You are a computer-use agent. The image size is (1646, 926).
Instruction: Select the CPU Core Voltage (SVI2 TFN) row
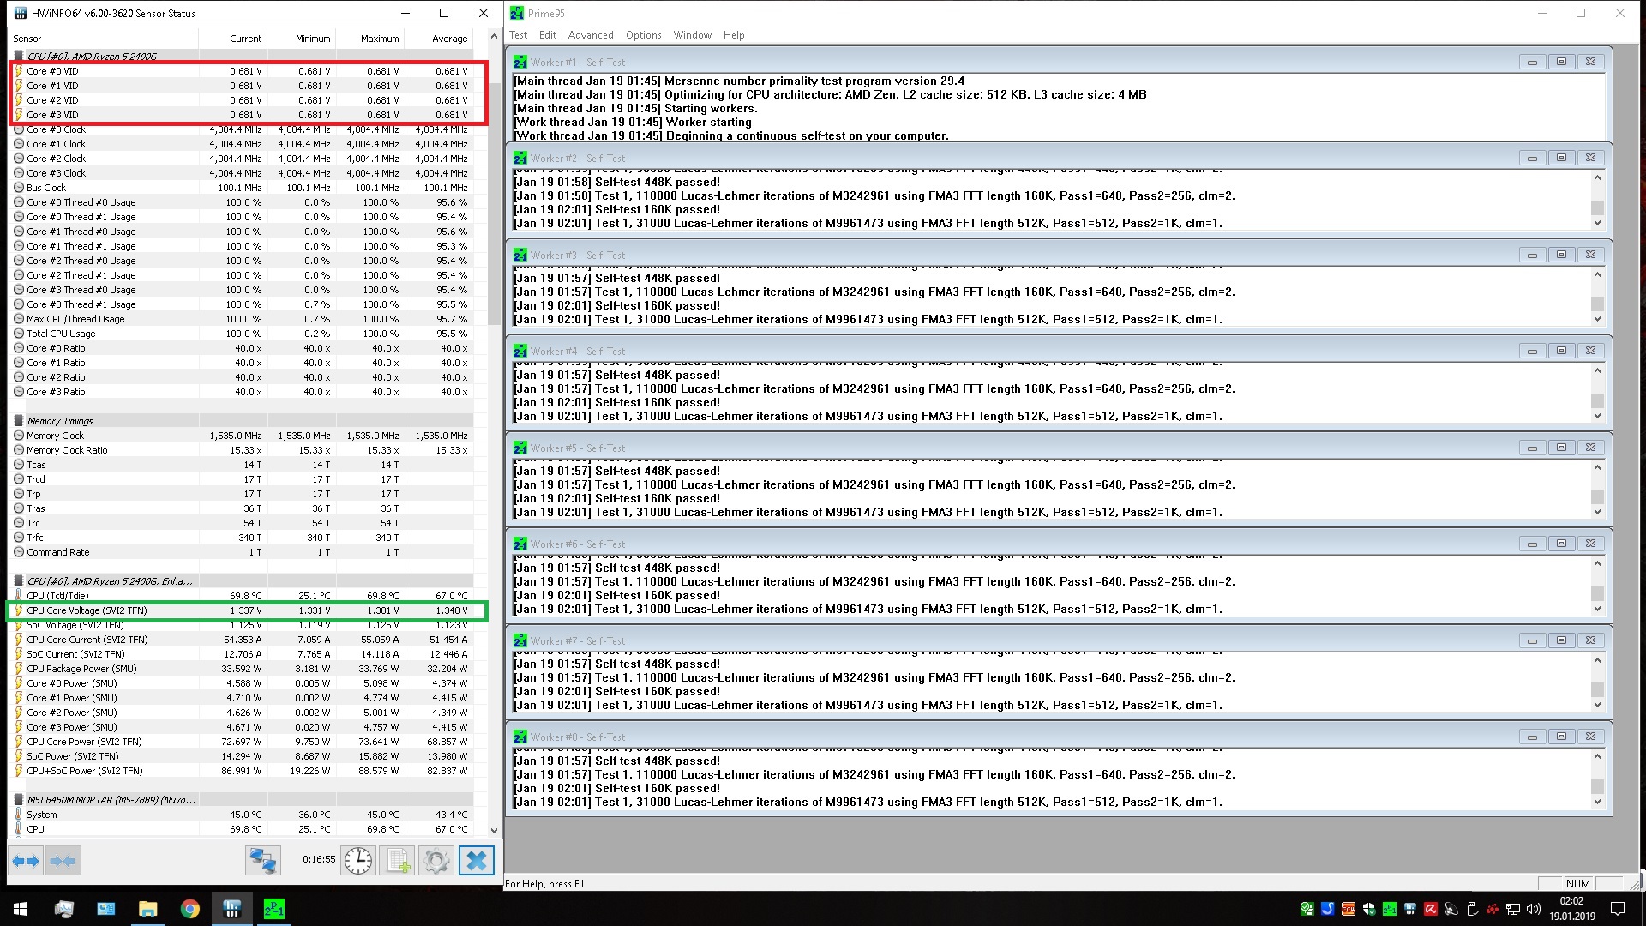(x=87, y=610)
